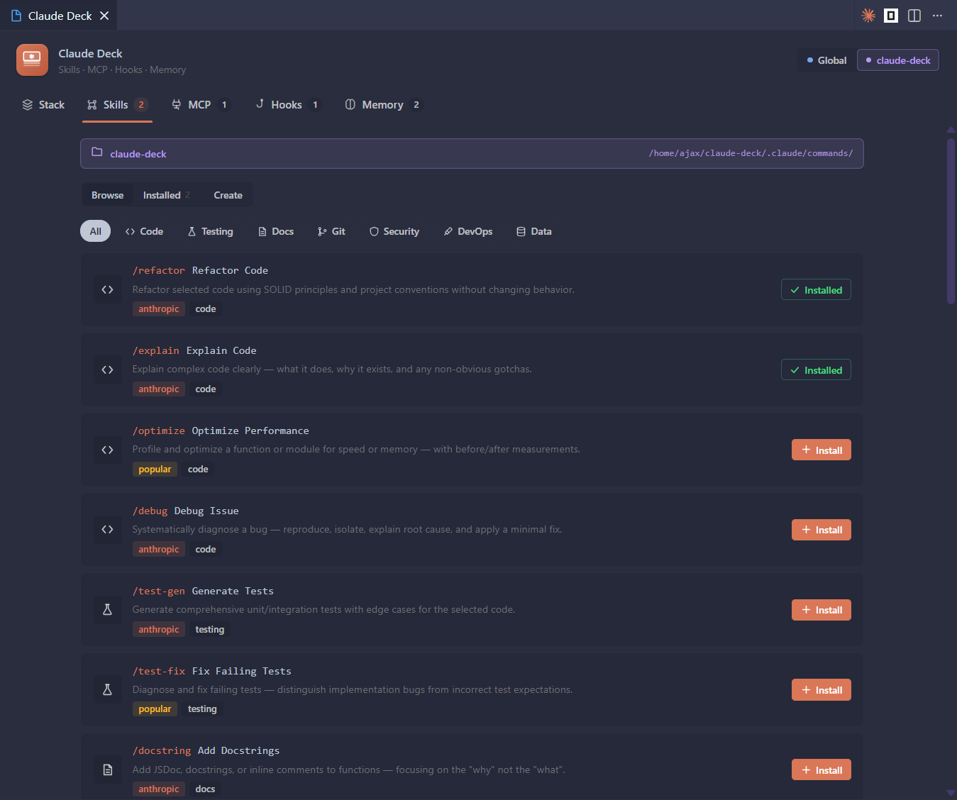Filter skills by Testing category

click(x=211, y=231)
